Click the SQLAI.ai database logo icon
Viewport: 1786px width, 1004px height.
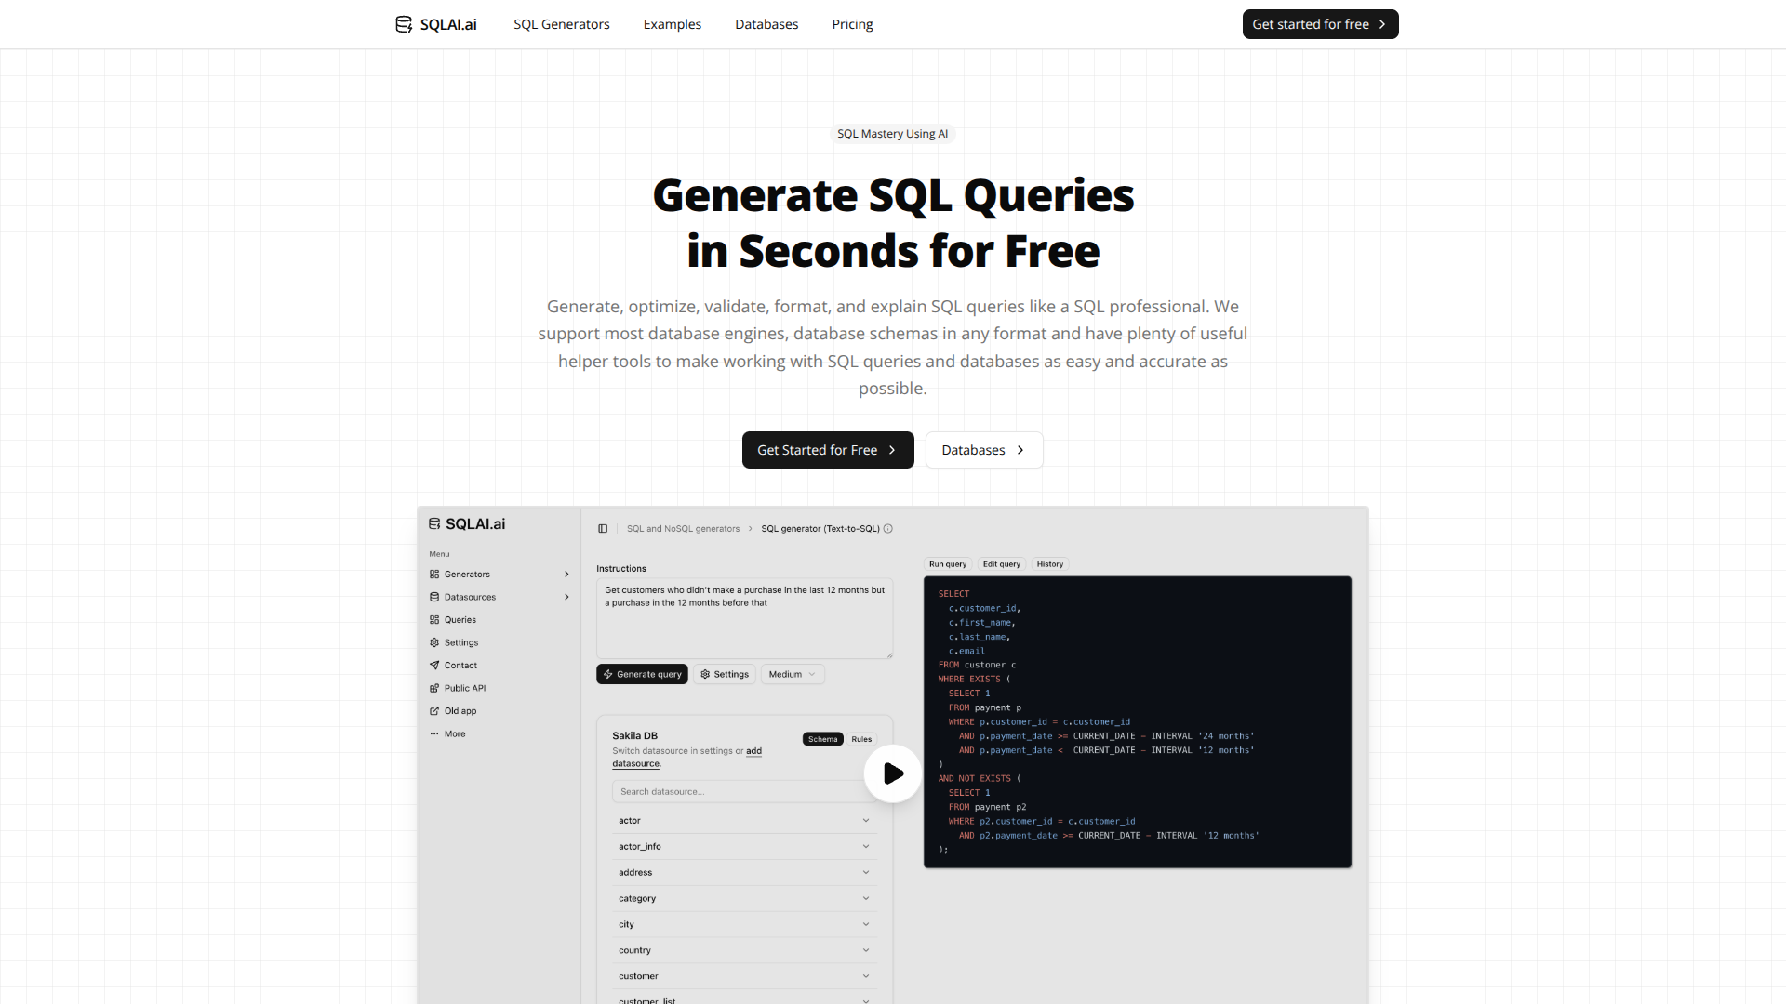(x=404, y=24)
